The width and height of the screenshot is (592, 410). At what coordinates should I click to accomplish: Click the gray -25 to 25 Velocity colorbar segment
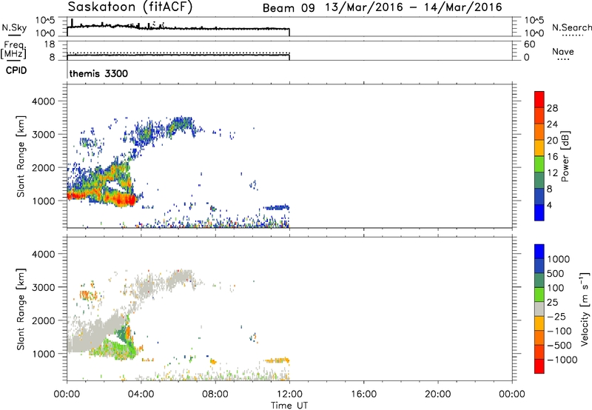coord(539,309)
